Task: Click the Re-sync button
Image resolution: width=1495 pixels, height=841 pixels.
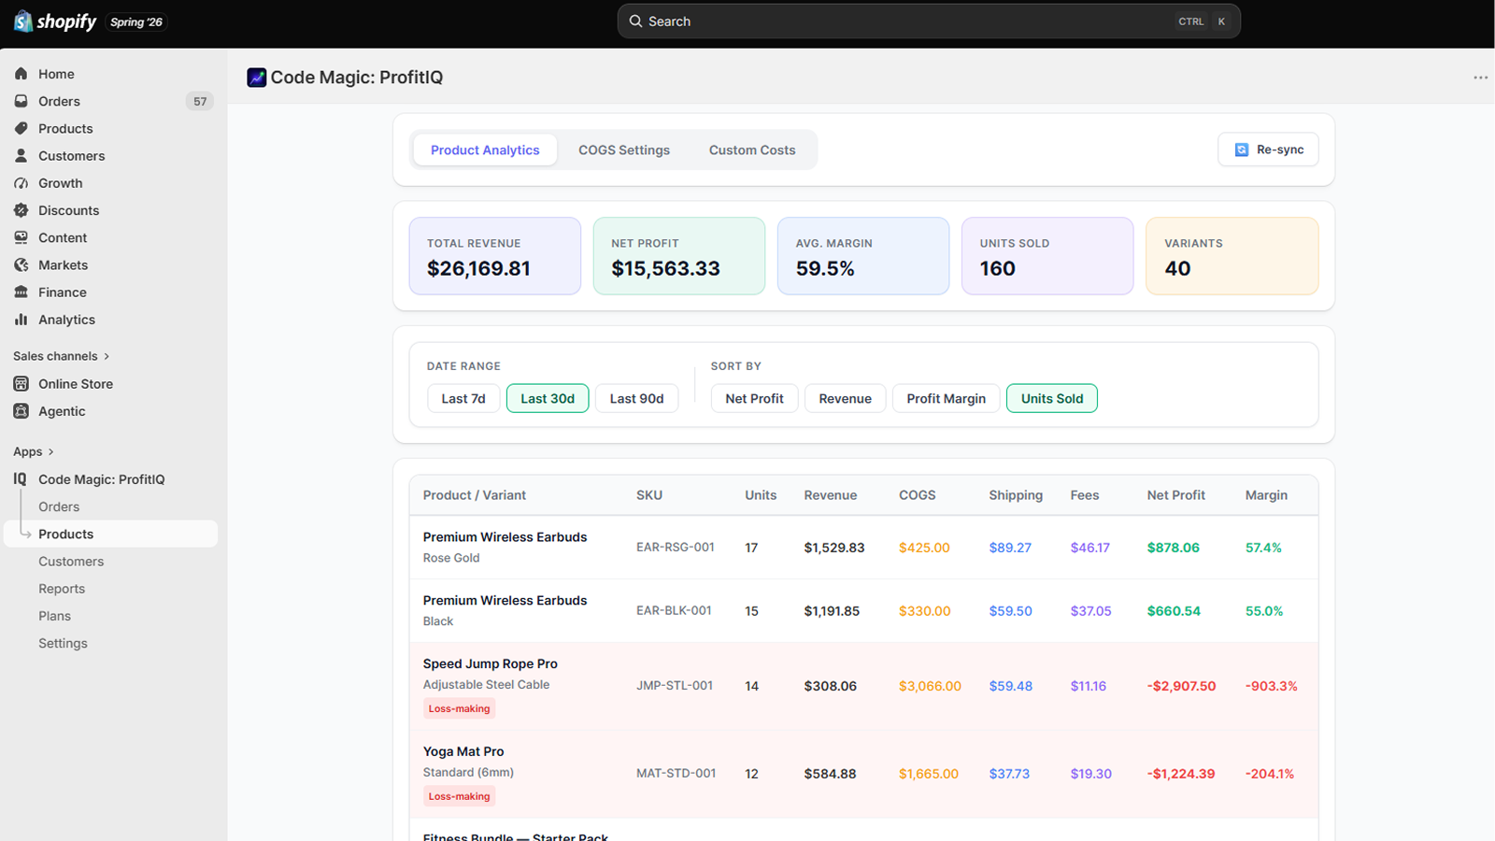Action: (1268, 150)
